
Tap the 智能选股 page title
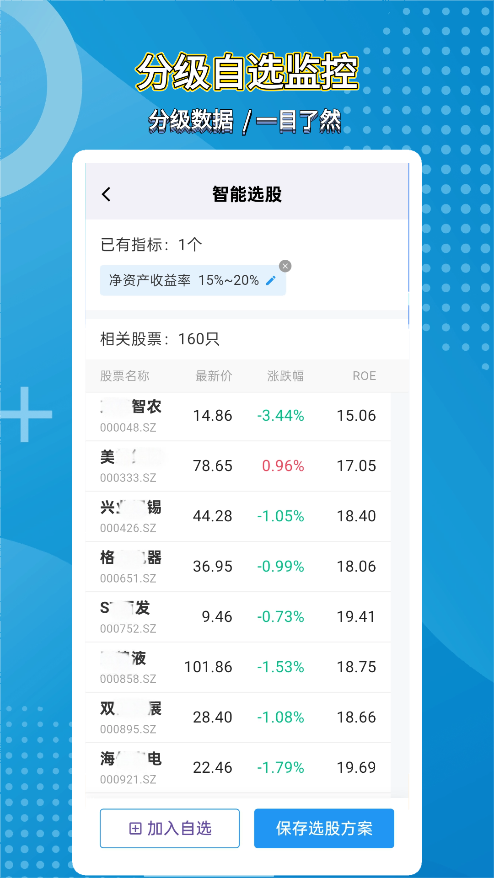tap(247, 194)
